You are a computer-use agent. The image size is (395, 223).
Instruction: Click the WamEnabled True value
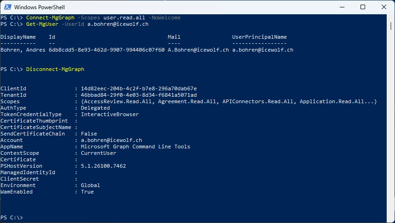coord(87,192)
